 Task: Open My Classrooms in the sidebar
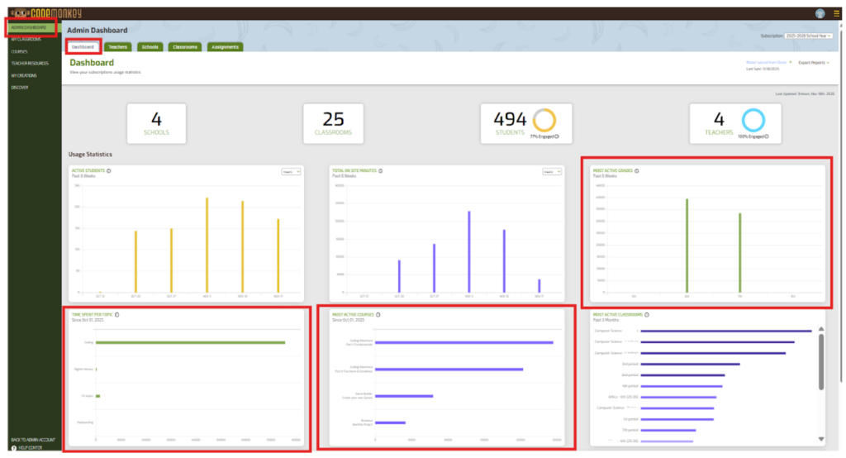pyautogui.click(x=26, y=39)
